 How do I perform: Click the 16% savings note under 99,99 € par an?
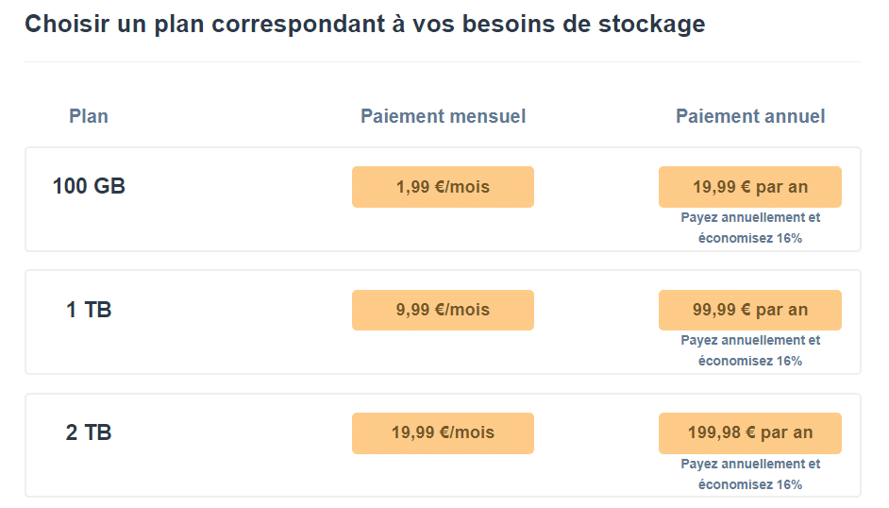[x=750, y=350]
